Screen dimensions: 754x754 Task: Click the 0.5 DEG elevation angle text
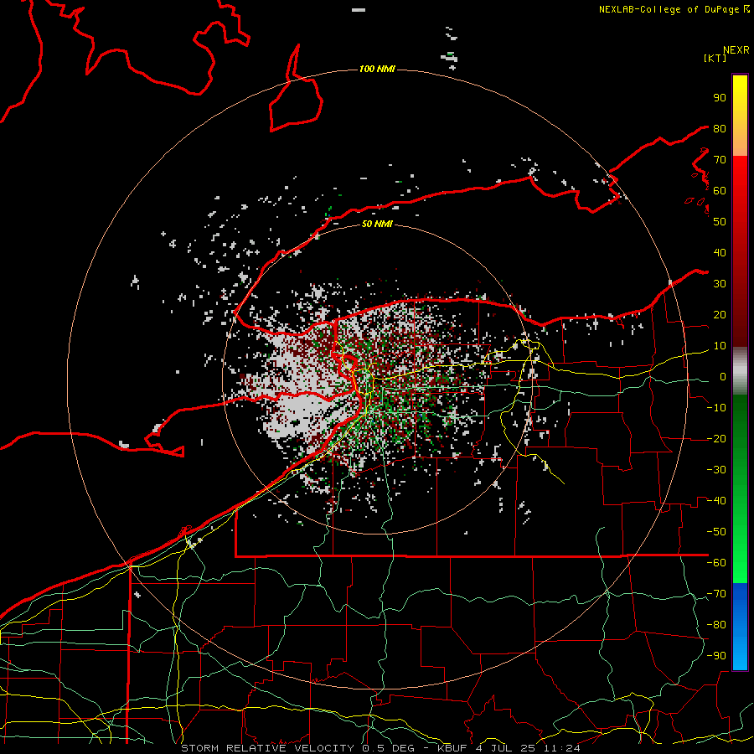pyautogui.click(x=391, y=748)
